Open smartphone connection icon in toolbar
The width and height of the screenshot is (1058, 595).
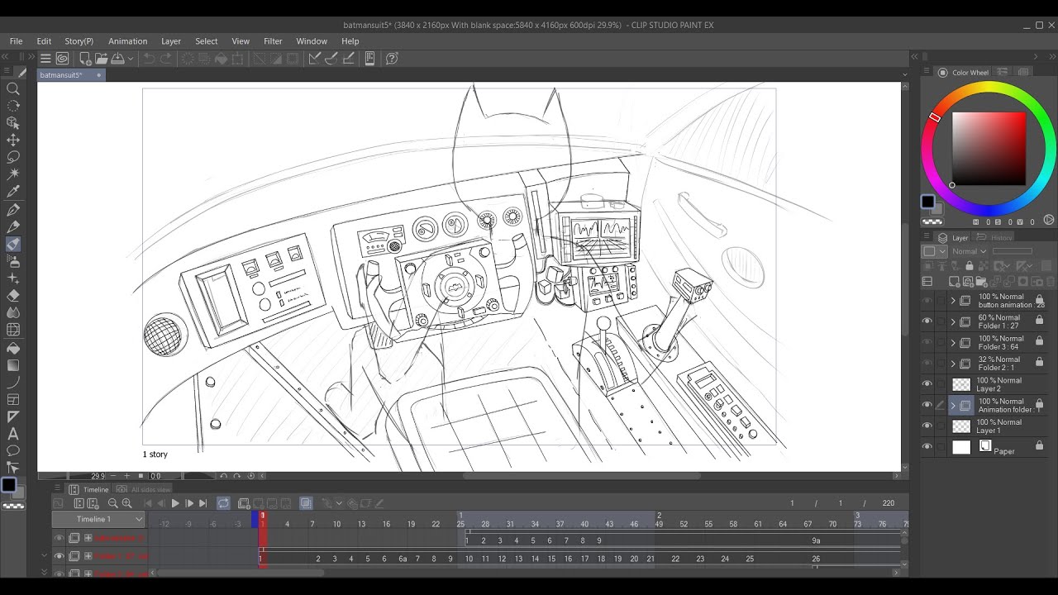369,59
